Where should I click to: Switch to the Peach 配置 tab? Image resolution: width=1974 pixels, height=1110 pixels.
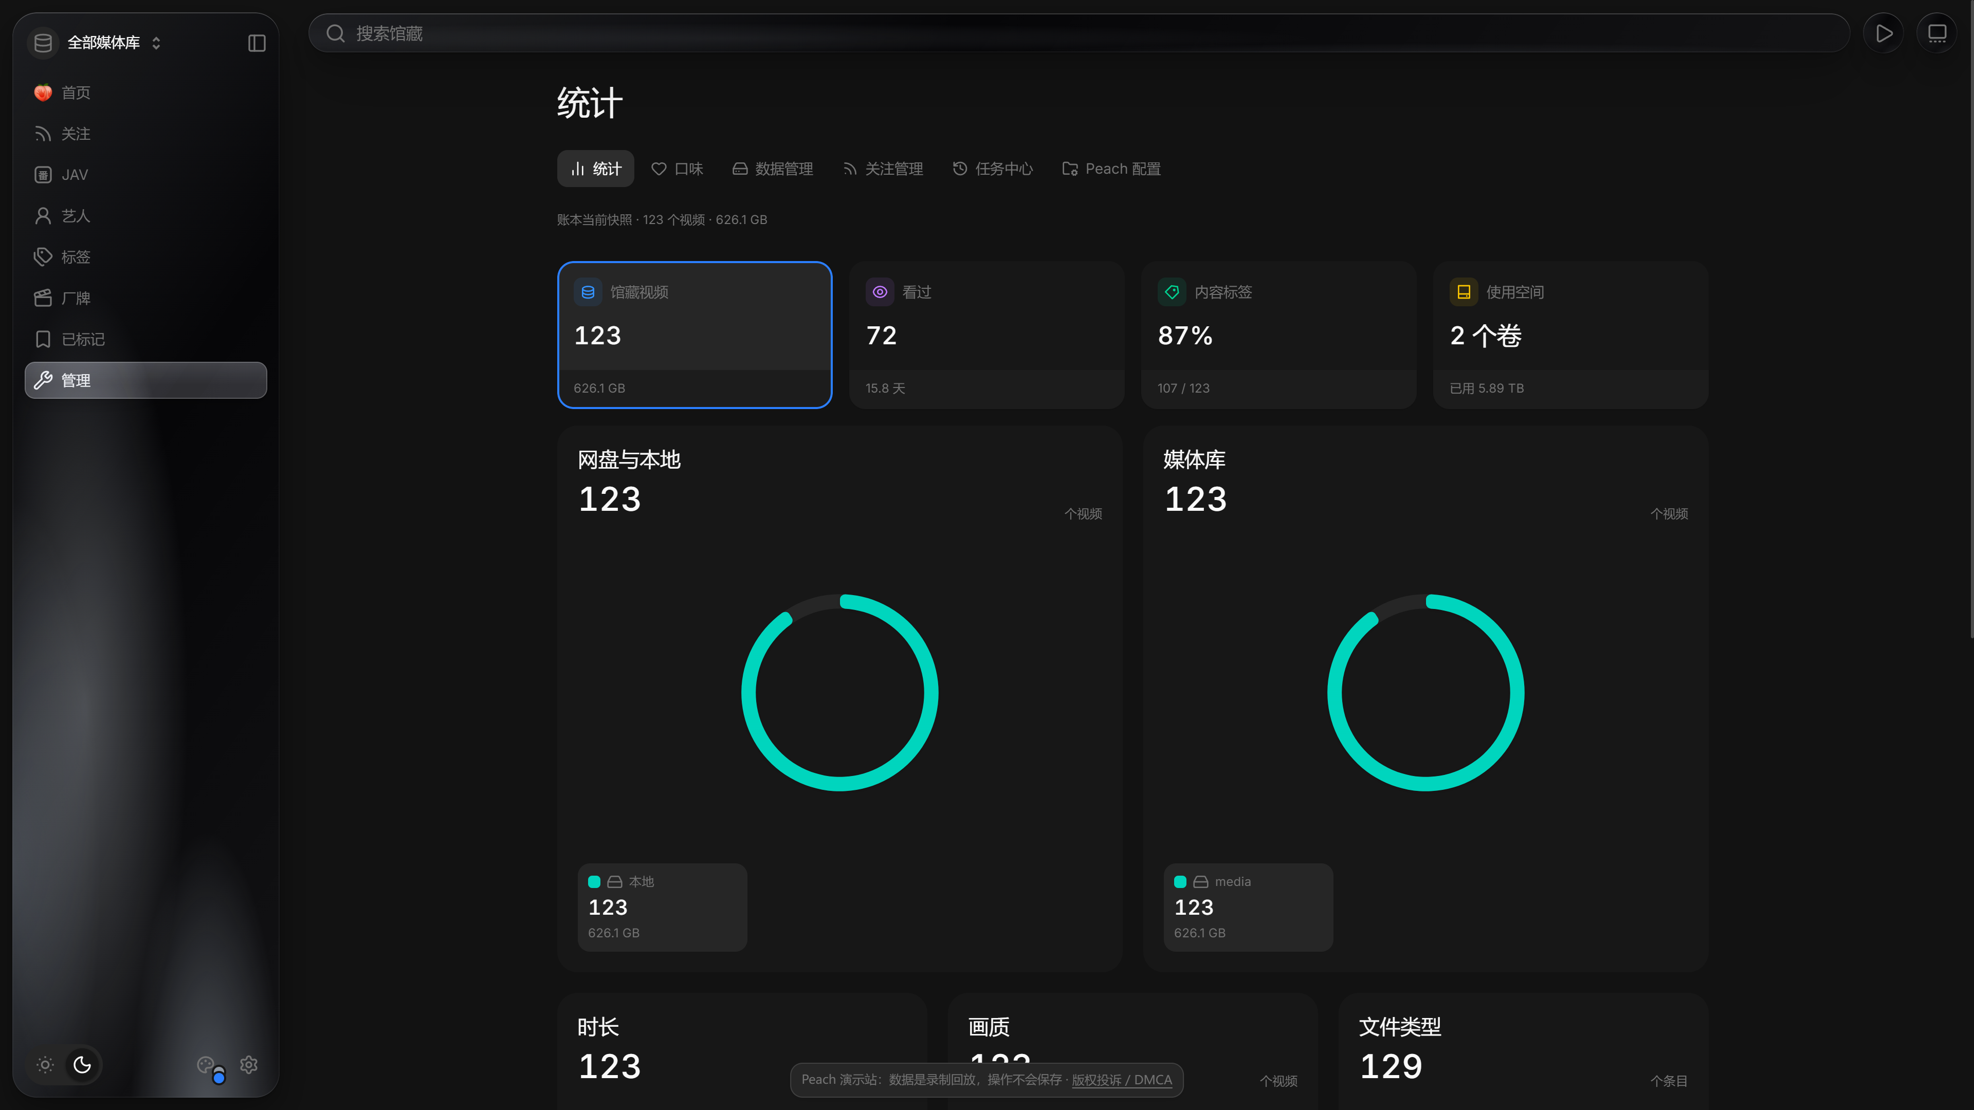(x=1111, y=169)
